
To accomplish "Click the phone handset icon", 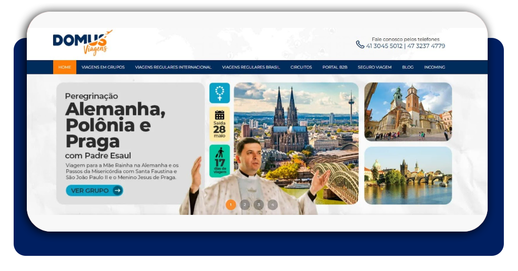I will point(360,44).
